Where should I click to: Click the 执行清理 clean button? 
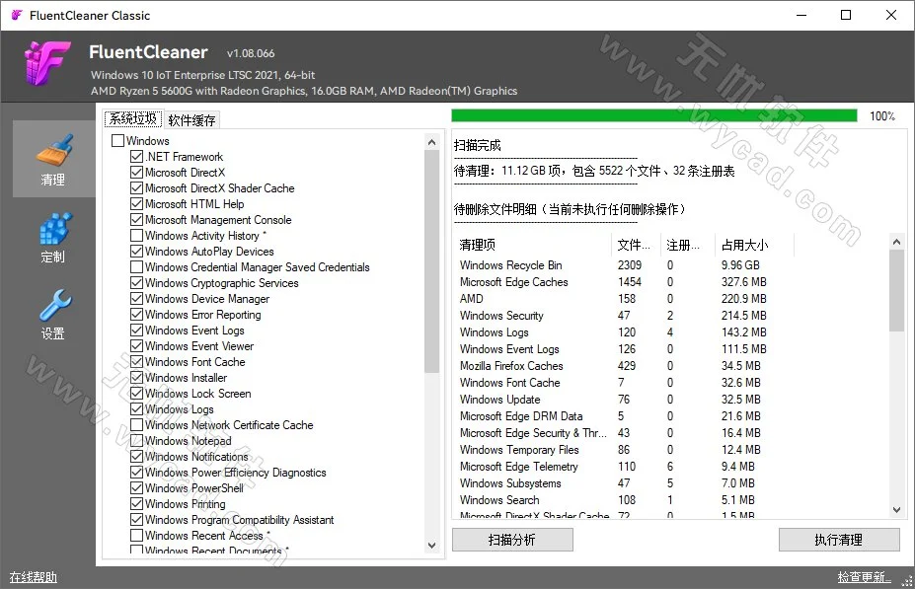click(839, 540)
